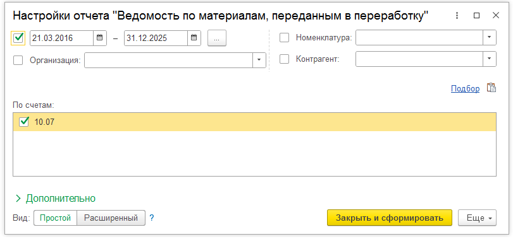Open the Контрагент dropdown list
The image size is (513, 239).
(x=490, y=59)
